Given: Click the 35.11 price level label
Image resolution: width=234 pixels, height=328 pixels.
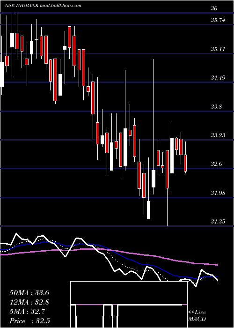Looking at the screenshot, I should pos(218,49).
